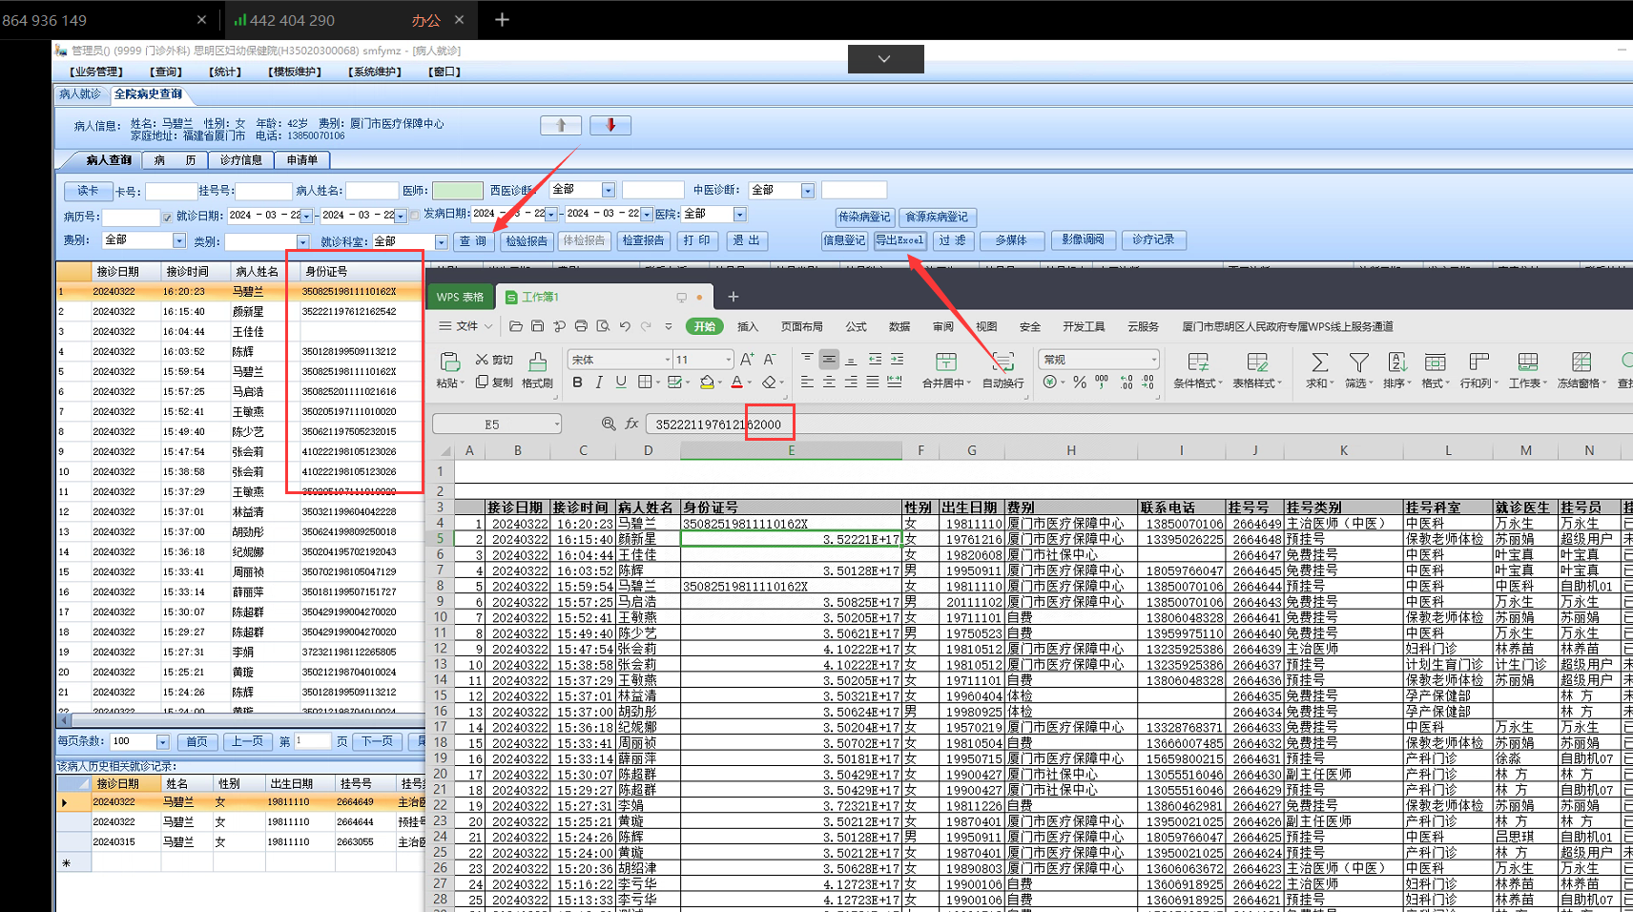Click the AutoSum (求和) icon

1319,363
